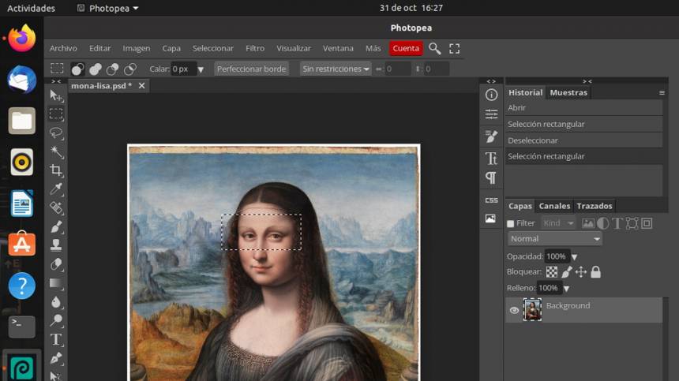Switch to the Canales tab
This screenshot has height=381, width=679.
[554, 207]
